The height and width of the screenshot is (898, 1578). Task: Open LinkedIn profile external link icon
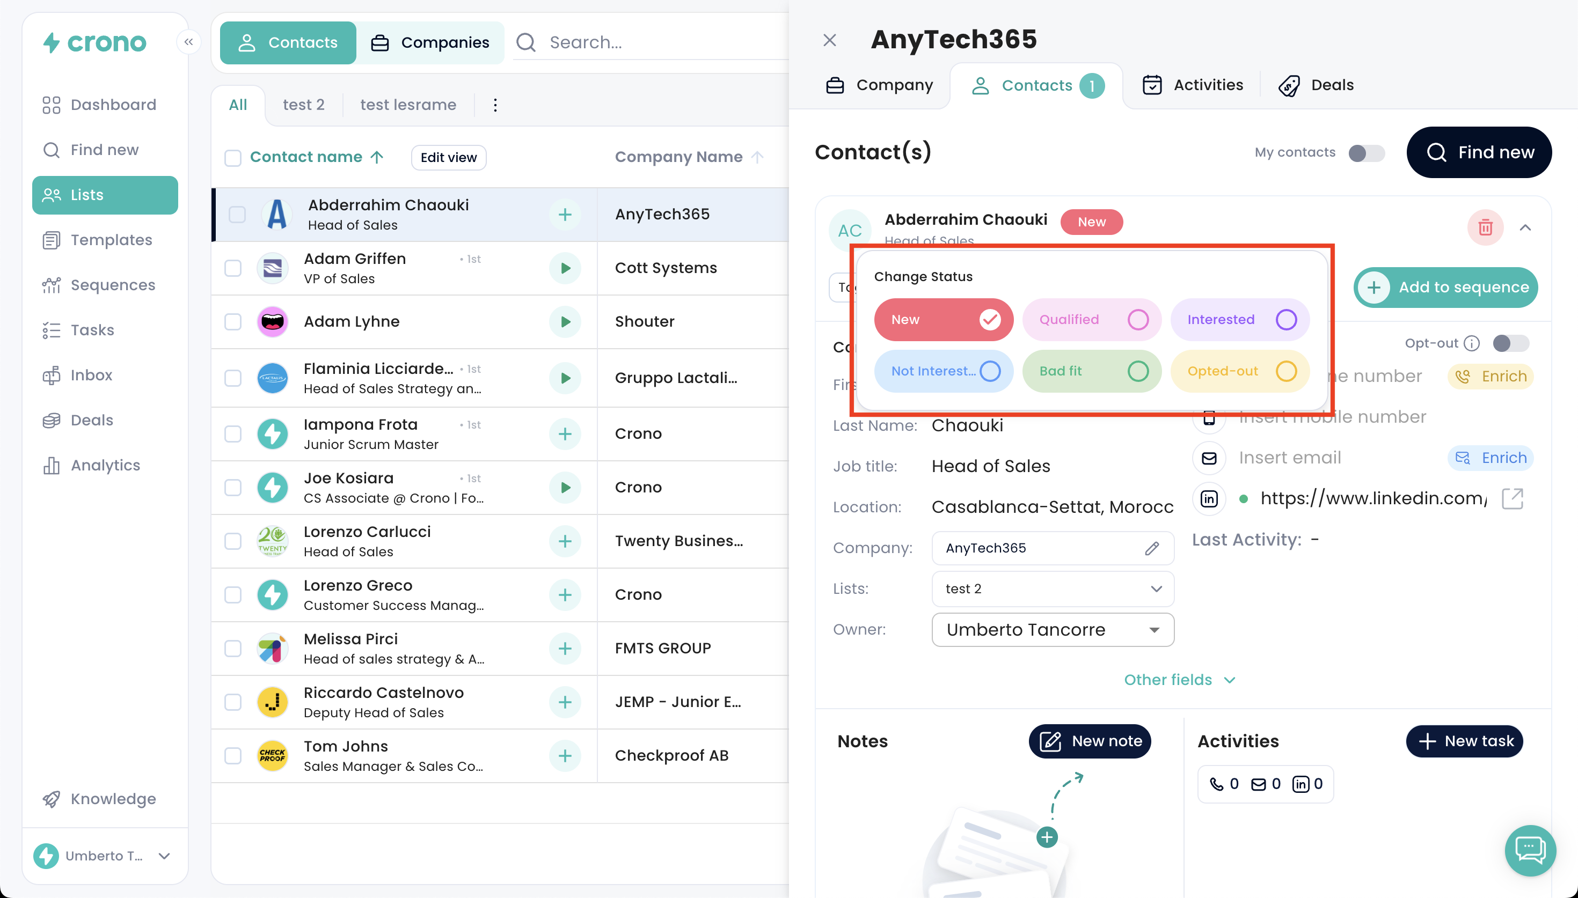click(x=1512, y=498)
